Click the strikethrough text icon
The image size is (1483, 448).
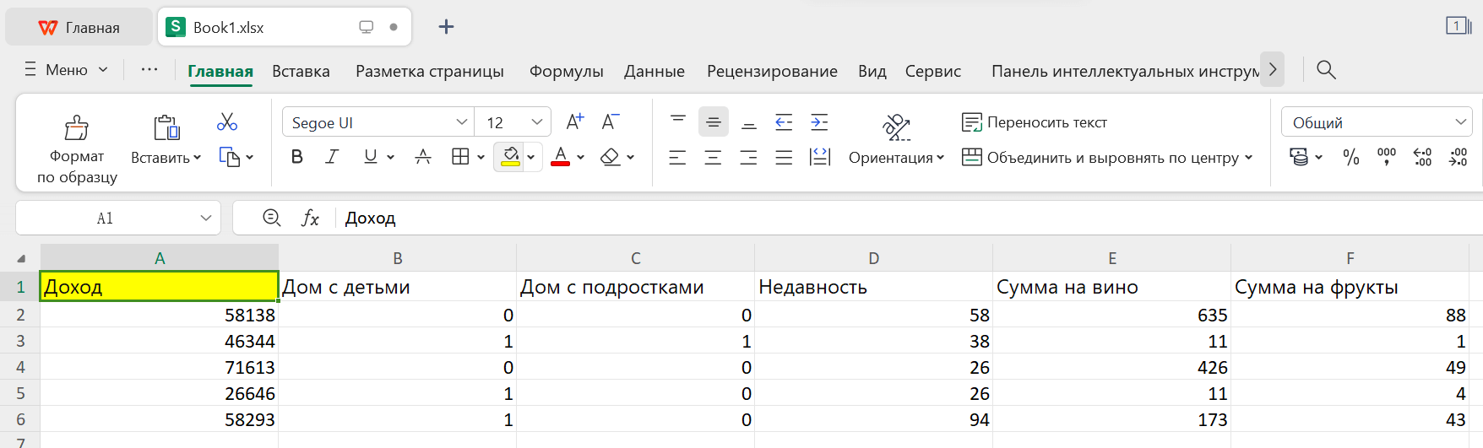[x=423, y=157]
